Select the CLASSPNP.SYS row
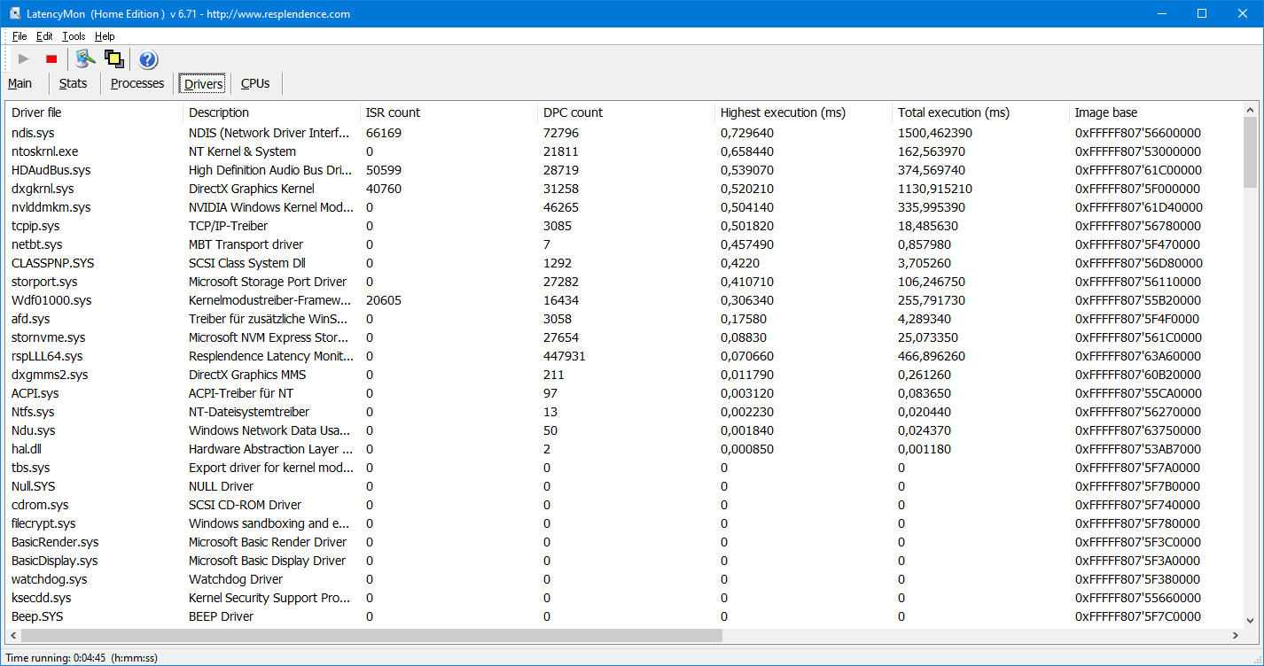This screenshot has height=666, width=1264. pos(624,263)
